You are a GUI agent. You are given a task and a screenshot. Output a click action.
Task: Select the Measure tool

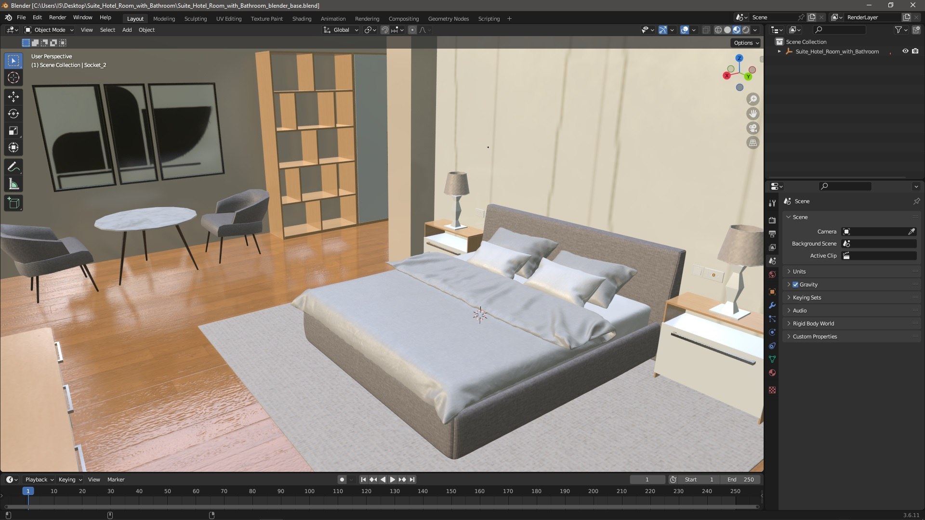tap(13, 184)
